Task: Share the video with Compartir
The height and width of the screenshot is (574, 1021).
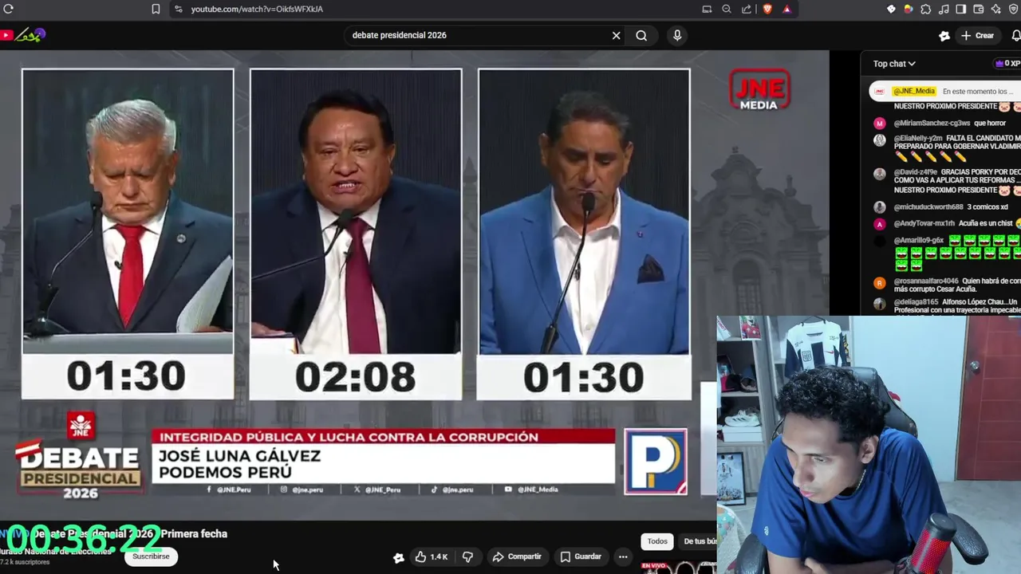Action: pos(517,556)
